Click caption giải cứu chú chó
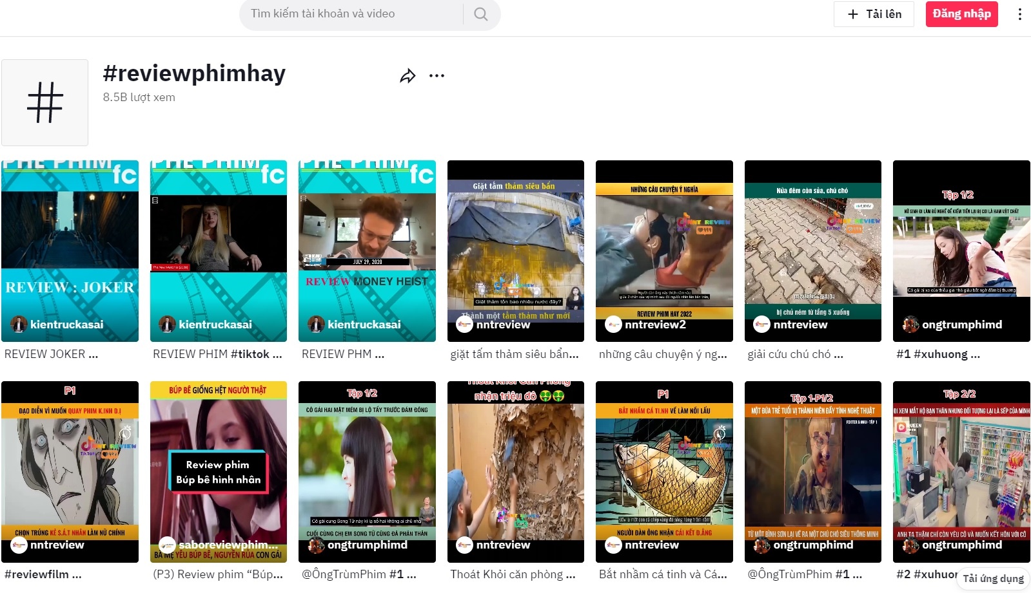 [795, 354]
